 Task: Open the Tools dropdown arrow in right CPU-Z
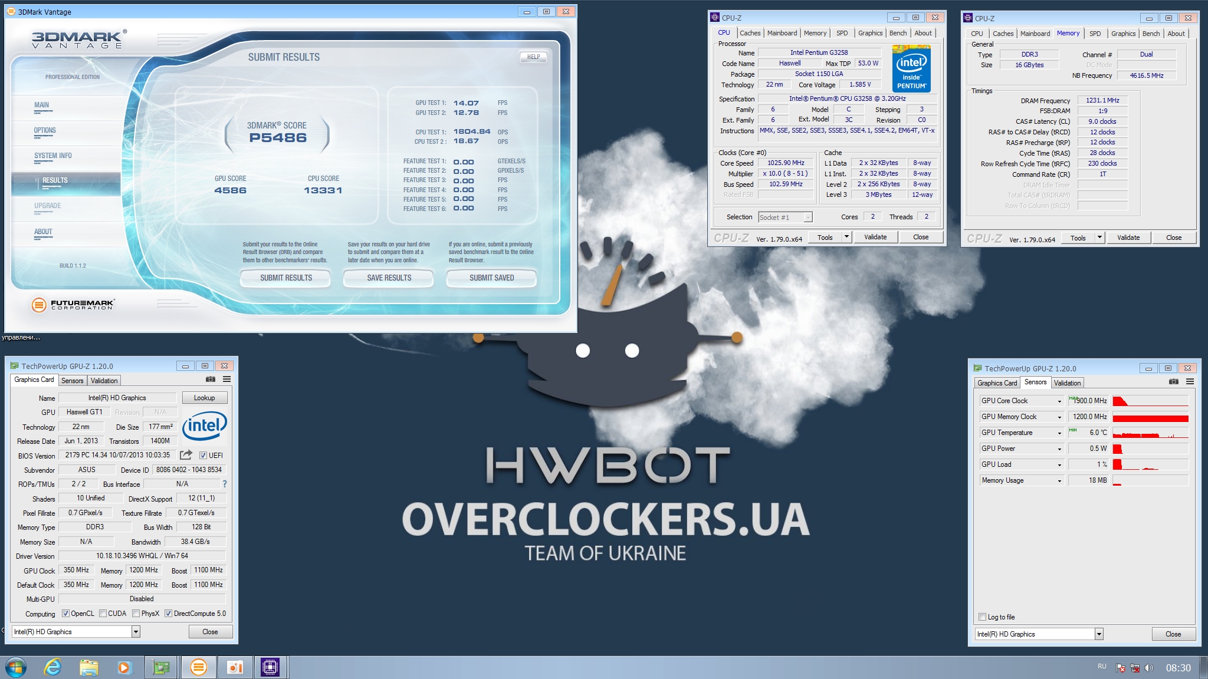1099,238
